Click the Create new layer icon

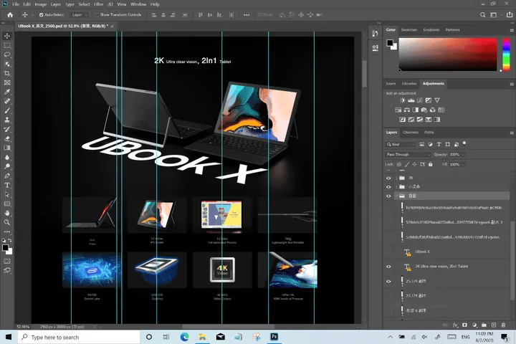(x=494, y=325)
